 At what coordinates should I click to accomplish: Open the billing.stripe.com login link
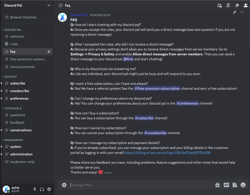point(168,152)
